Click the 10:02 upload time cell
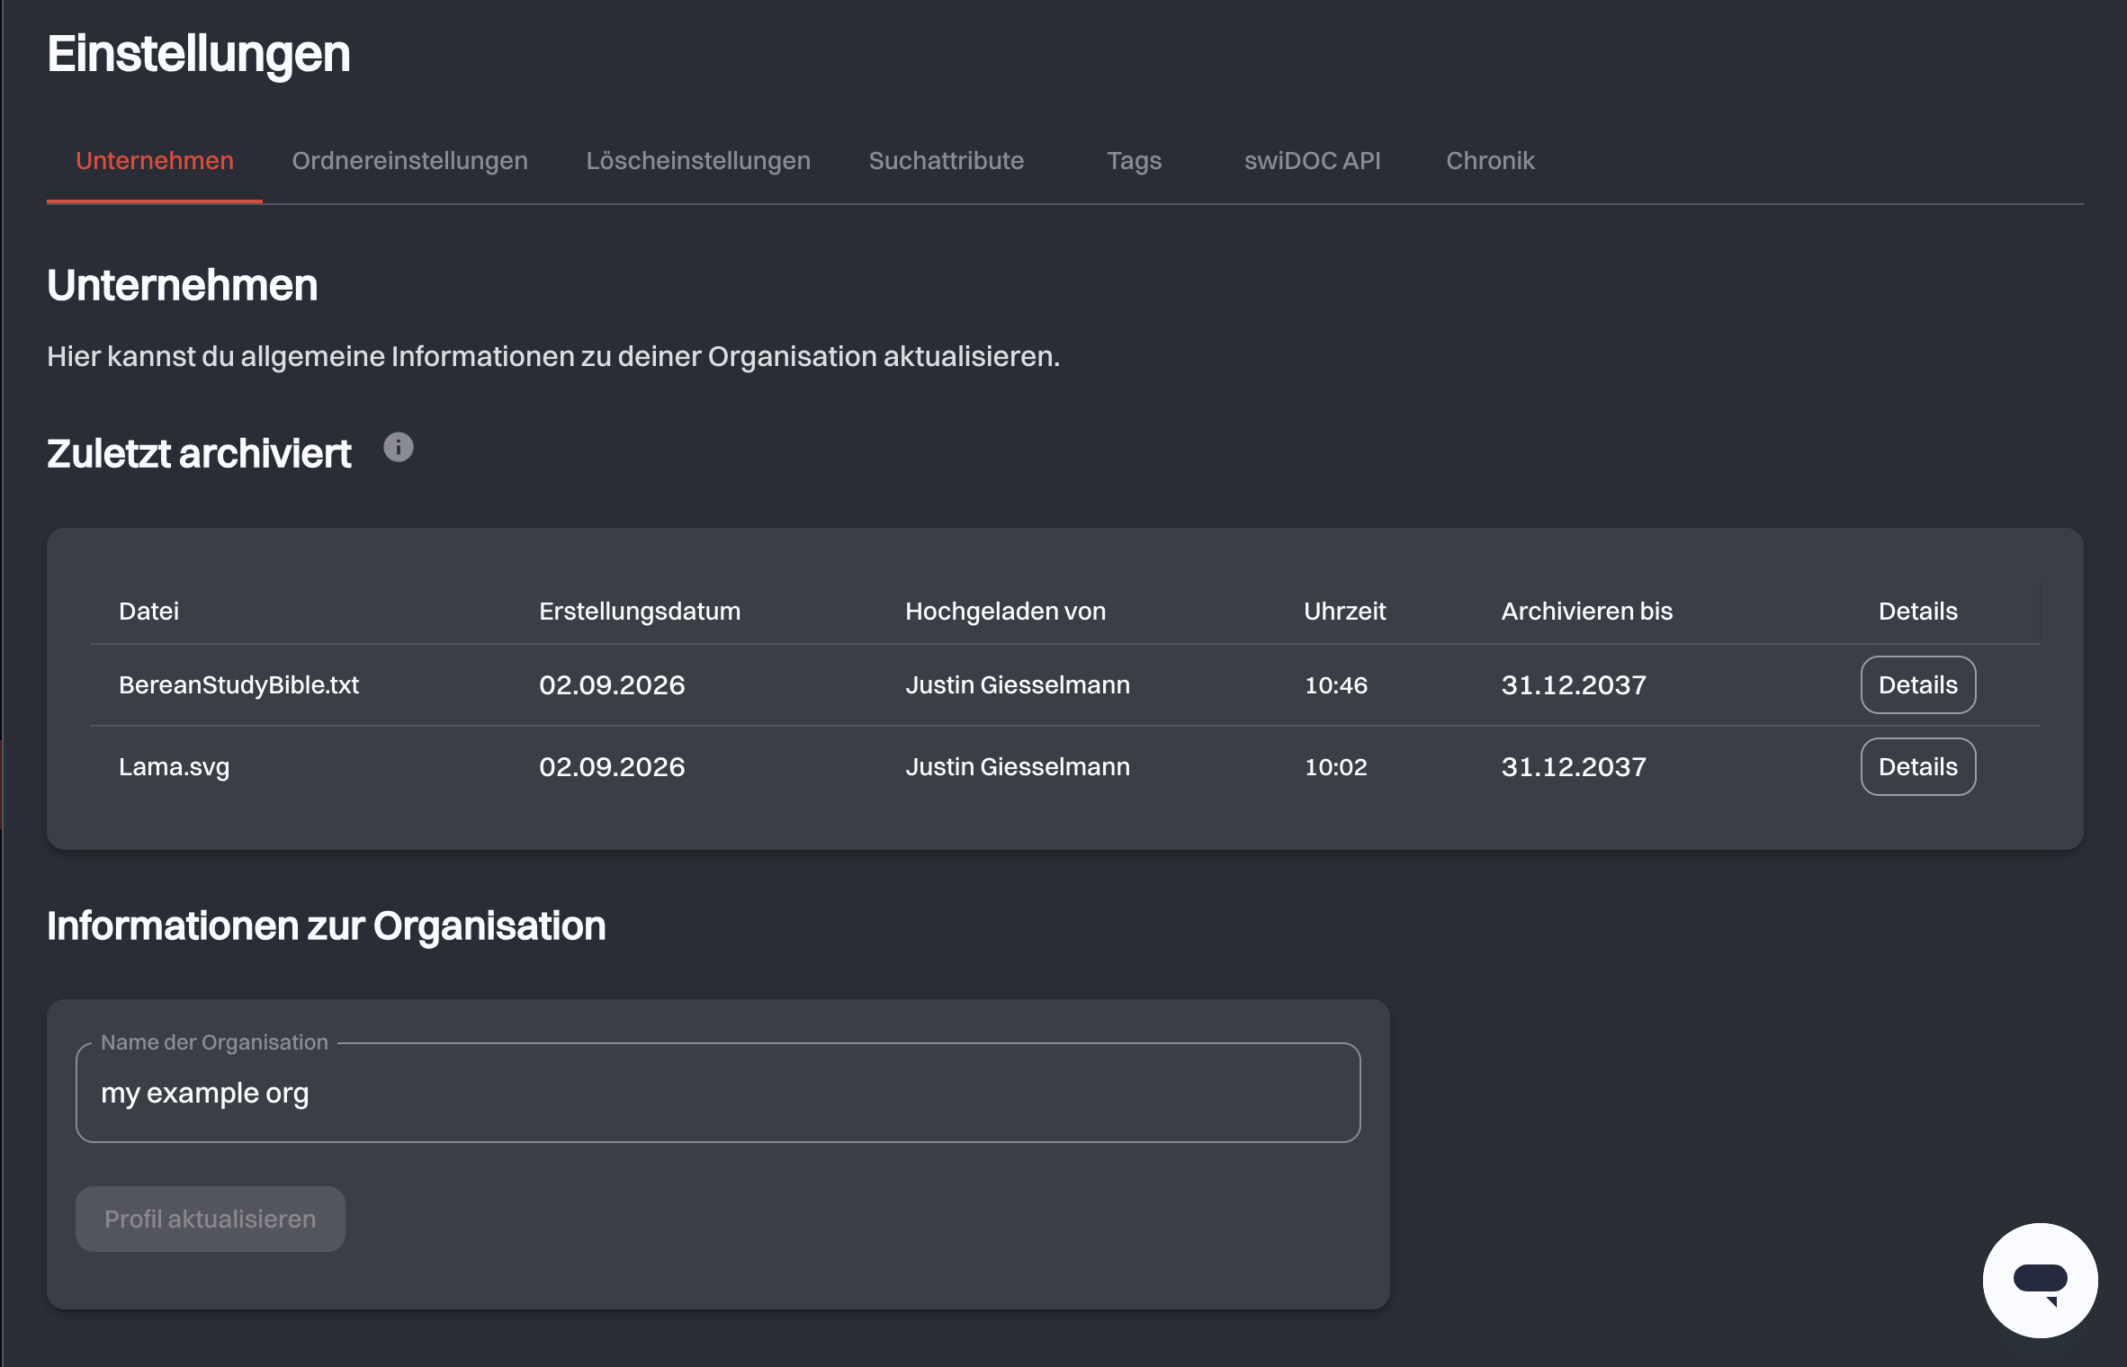The width and height of the screenshot is (2127, 1367). (1335, 767)
